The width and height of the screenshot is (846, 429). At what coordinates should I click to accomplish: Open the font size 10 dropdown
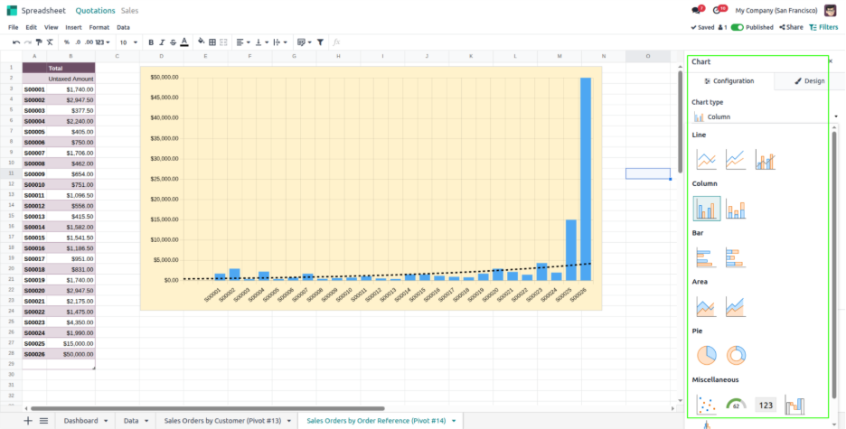(128, 42)
